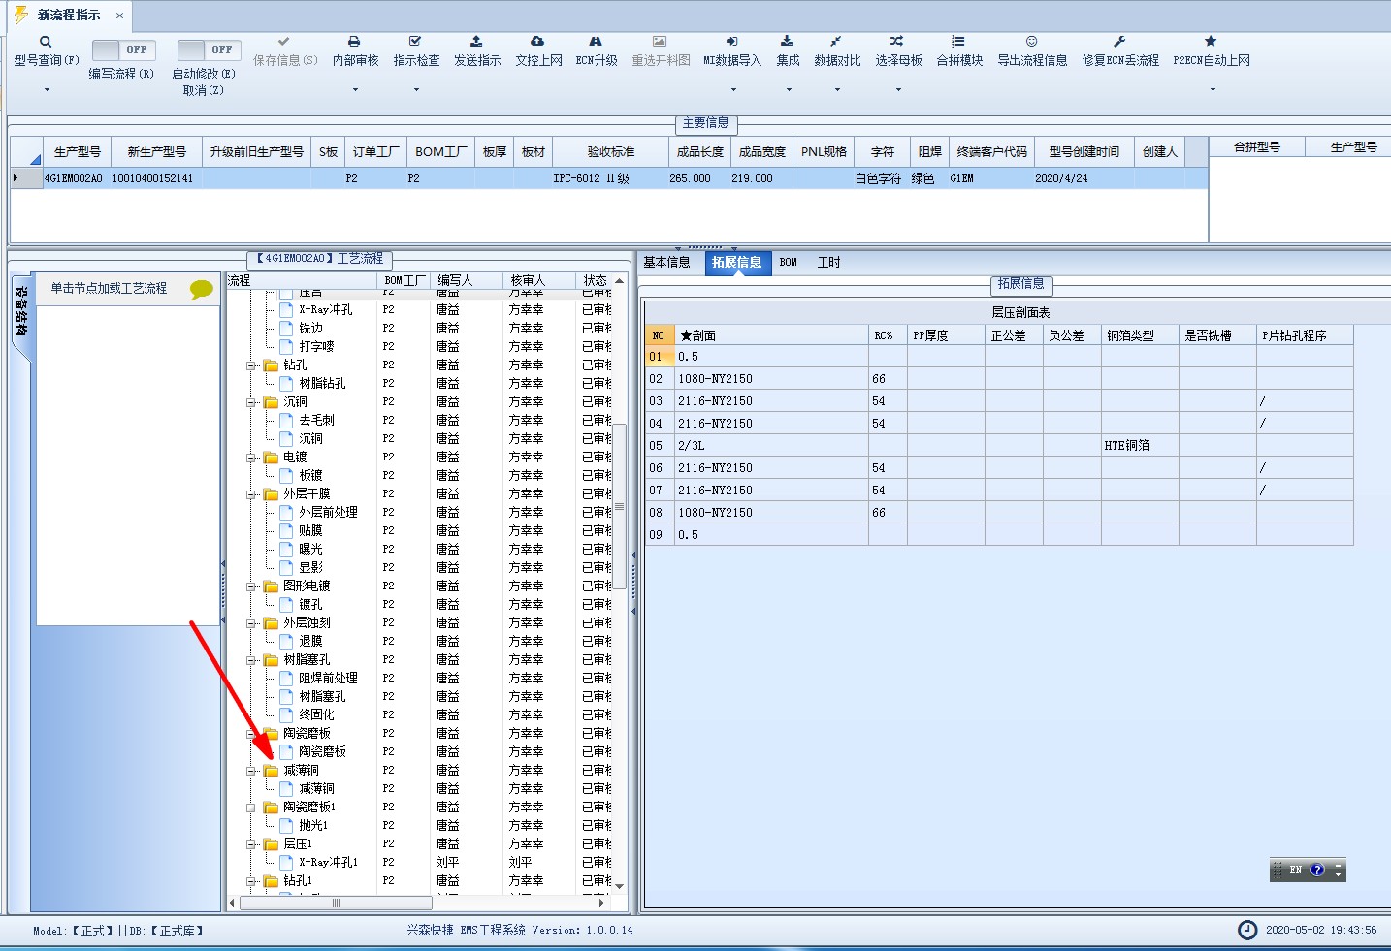Click the 选择母板 shuffle icon
Screen dimensions: 1391x951
(897, 42)
